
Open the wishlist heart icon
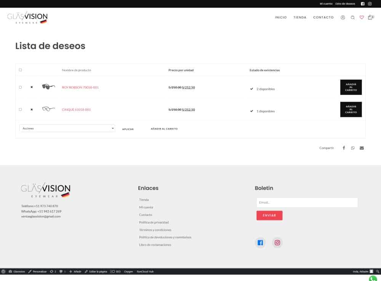[x=362, y=18]
